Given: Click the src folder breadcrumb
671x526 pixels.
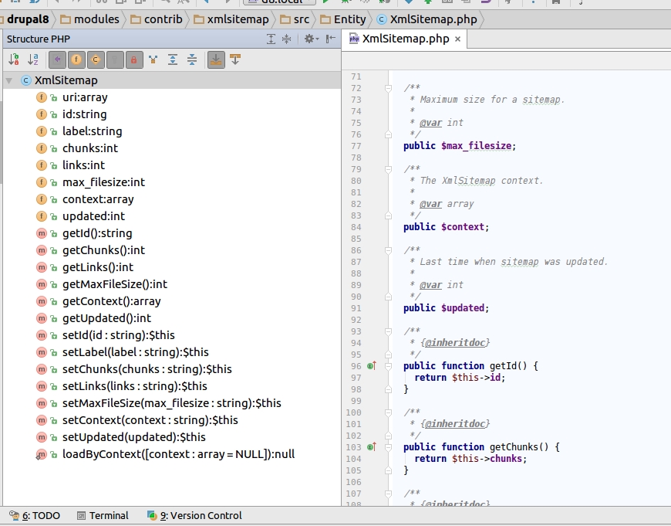Looking at the screenshot, I should tap(295, 19).
